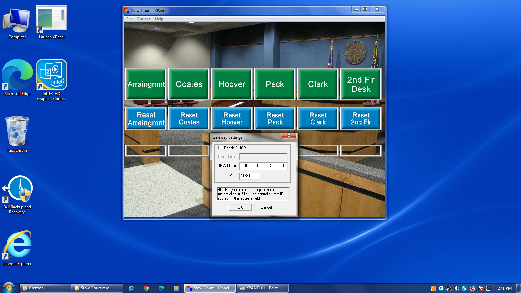This screenshot has height=293, width=521.
Task: Open the Action Center flag icon
Action: click(480, 288)
